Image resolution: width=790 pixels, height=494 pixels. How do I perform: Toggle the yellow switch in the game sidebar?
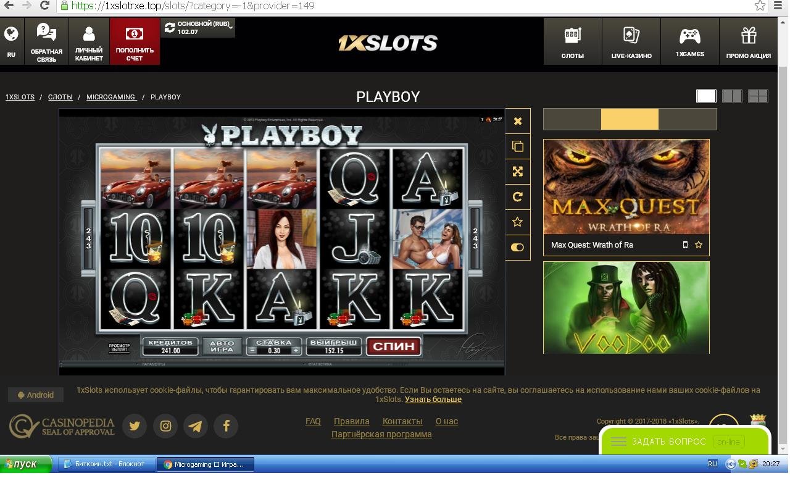518,248
